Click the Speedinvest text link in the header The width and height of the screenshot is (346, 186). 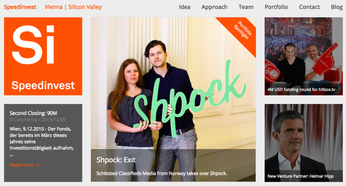coord(20,7)
